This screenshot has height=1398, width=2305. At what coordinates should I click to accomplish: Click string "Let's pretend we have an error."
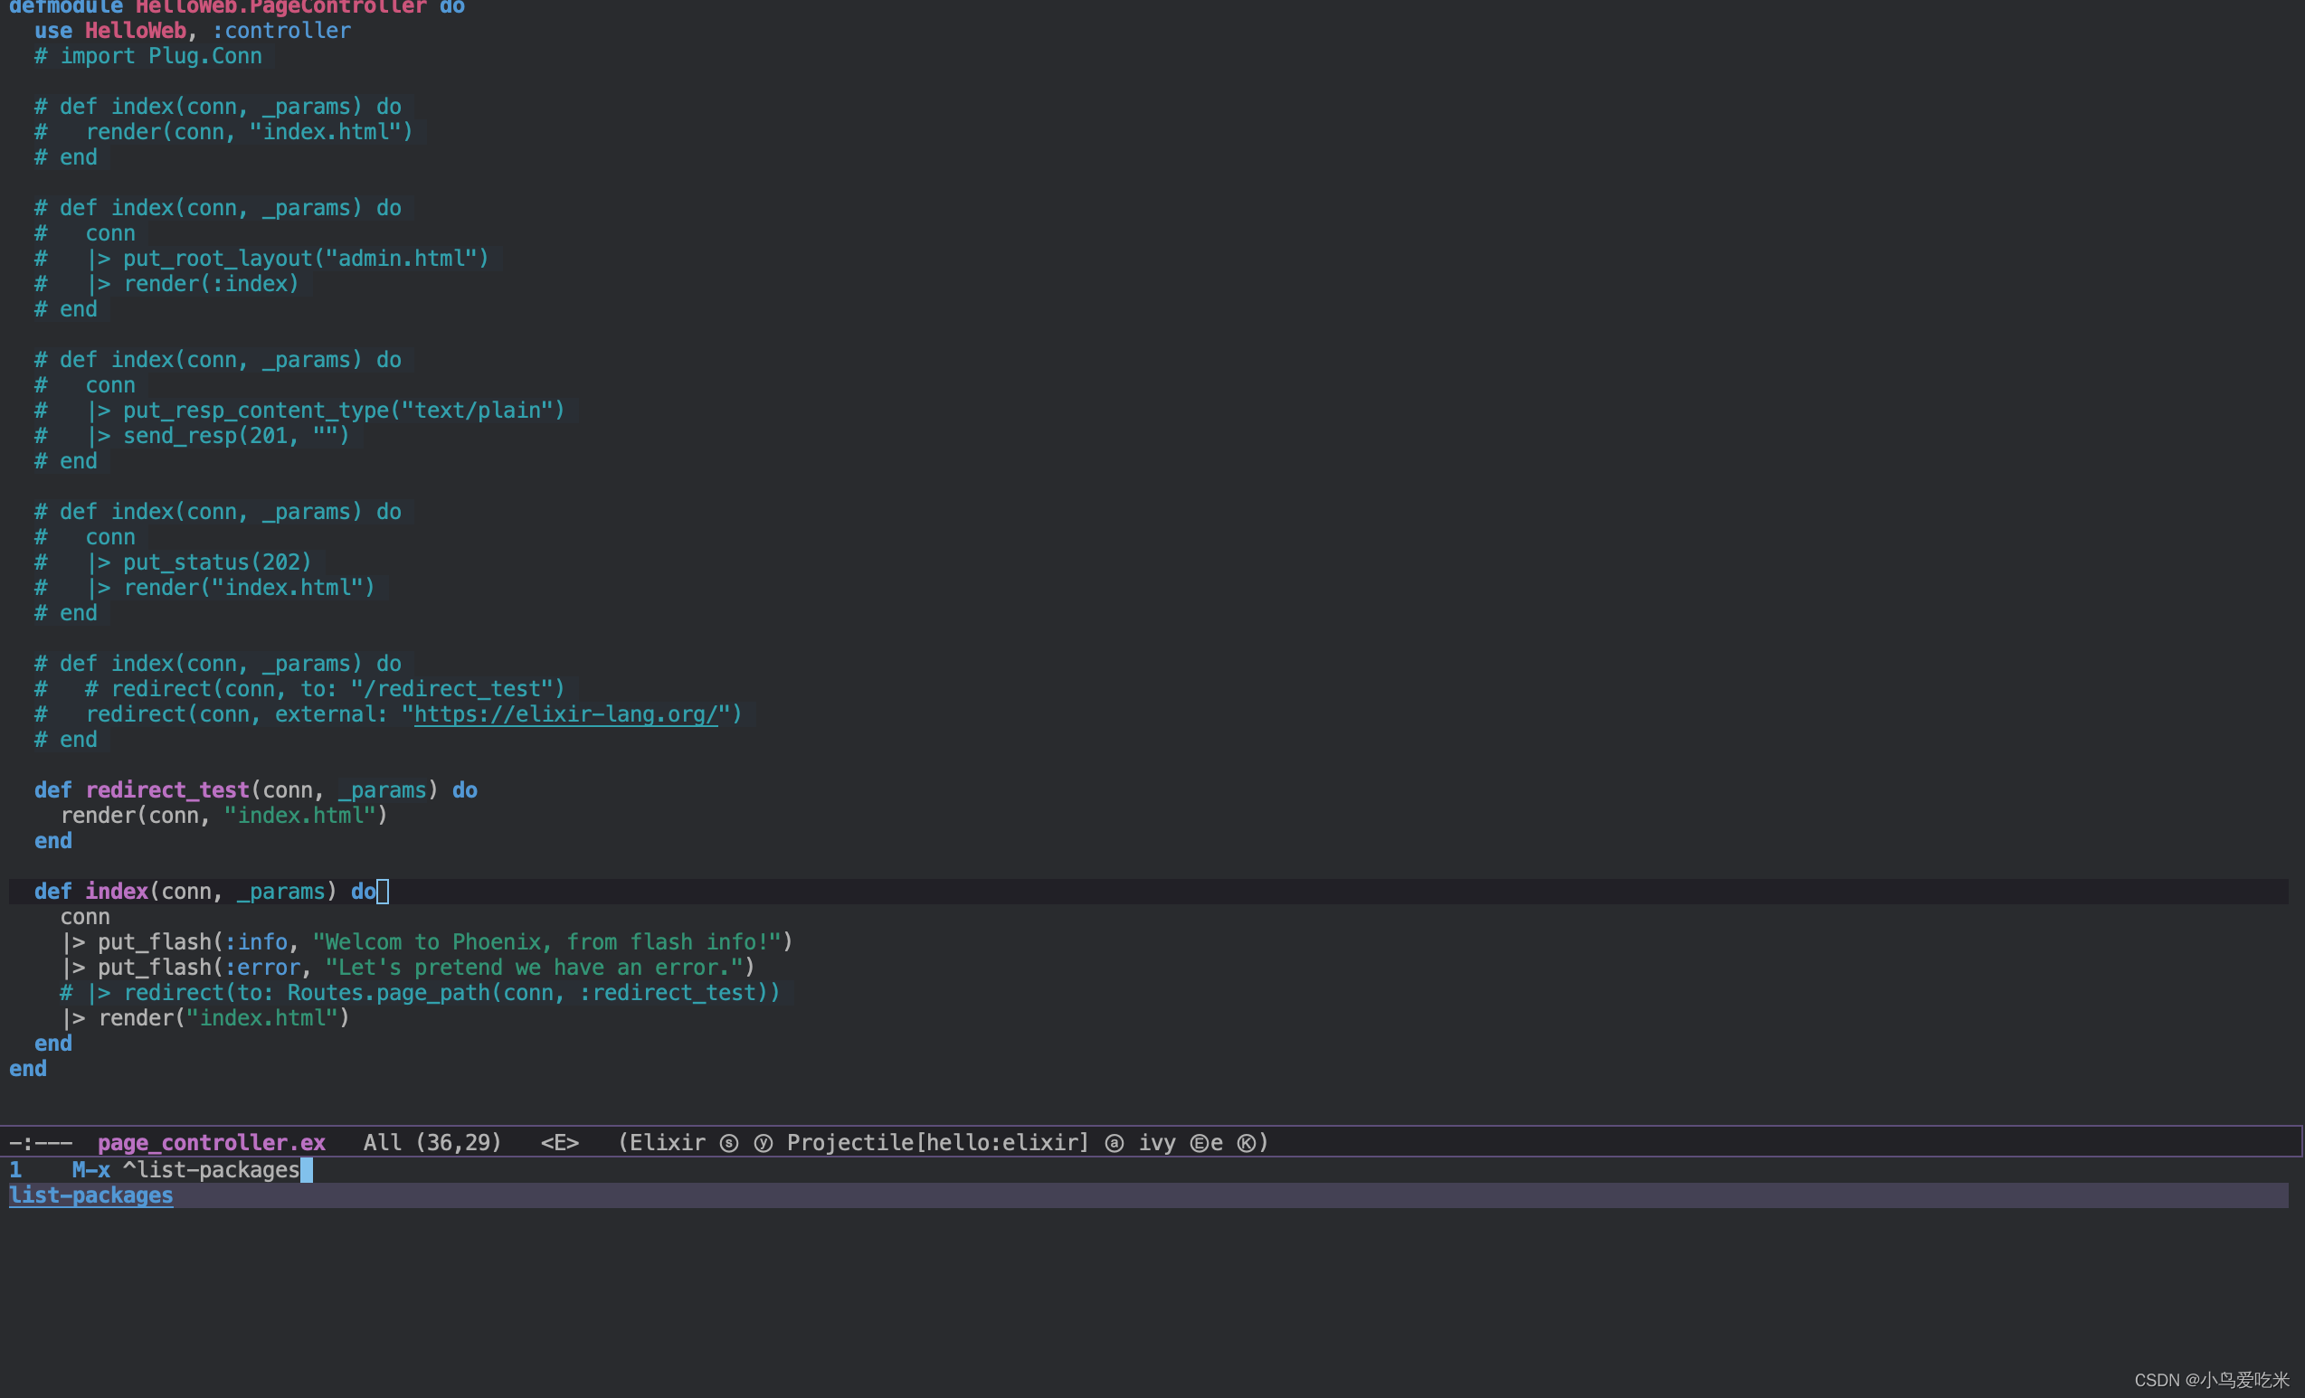(533, 968)
